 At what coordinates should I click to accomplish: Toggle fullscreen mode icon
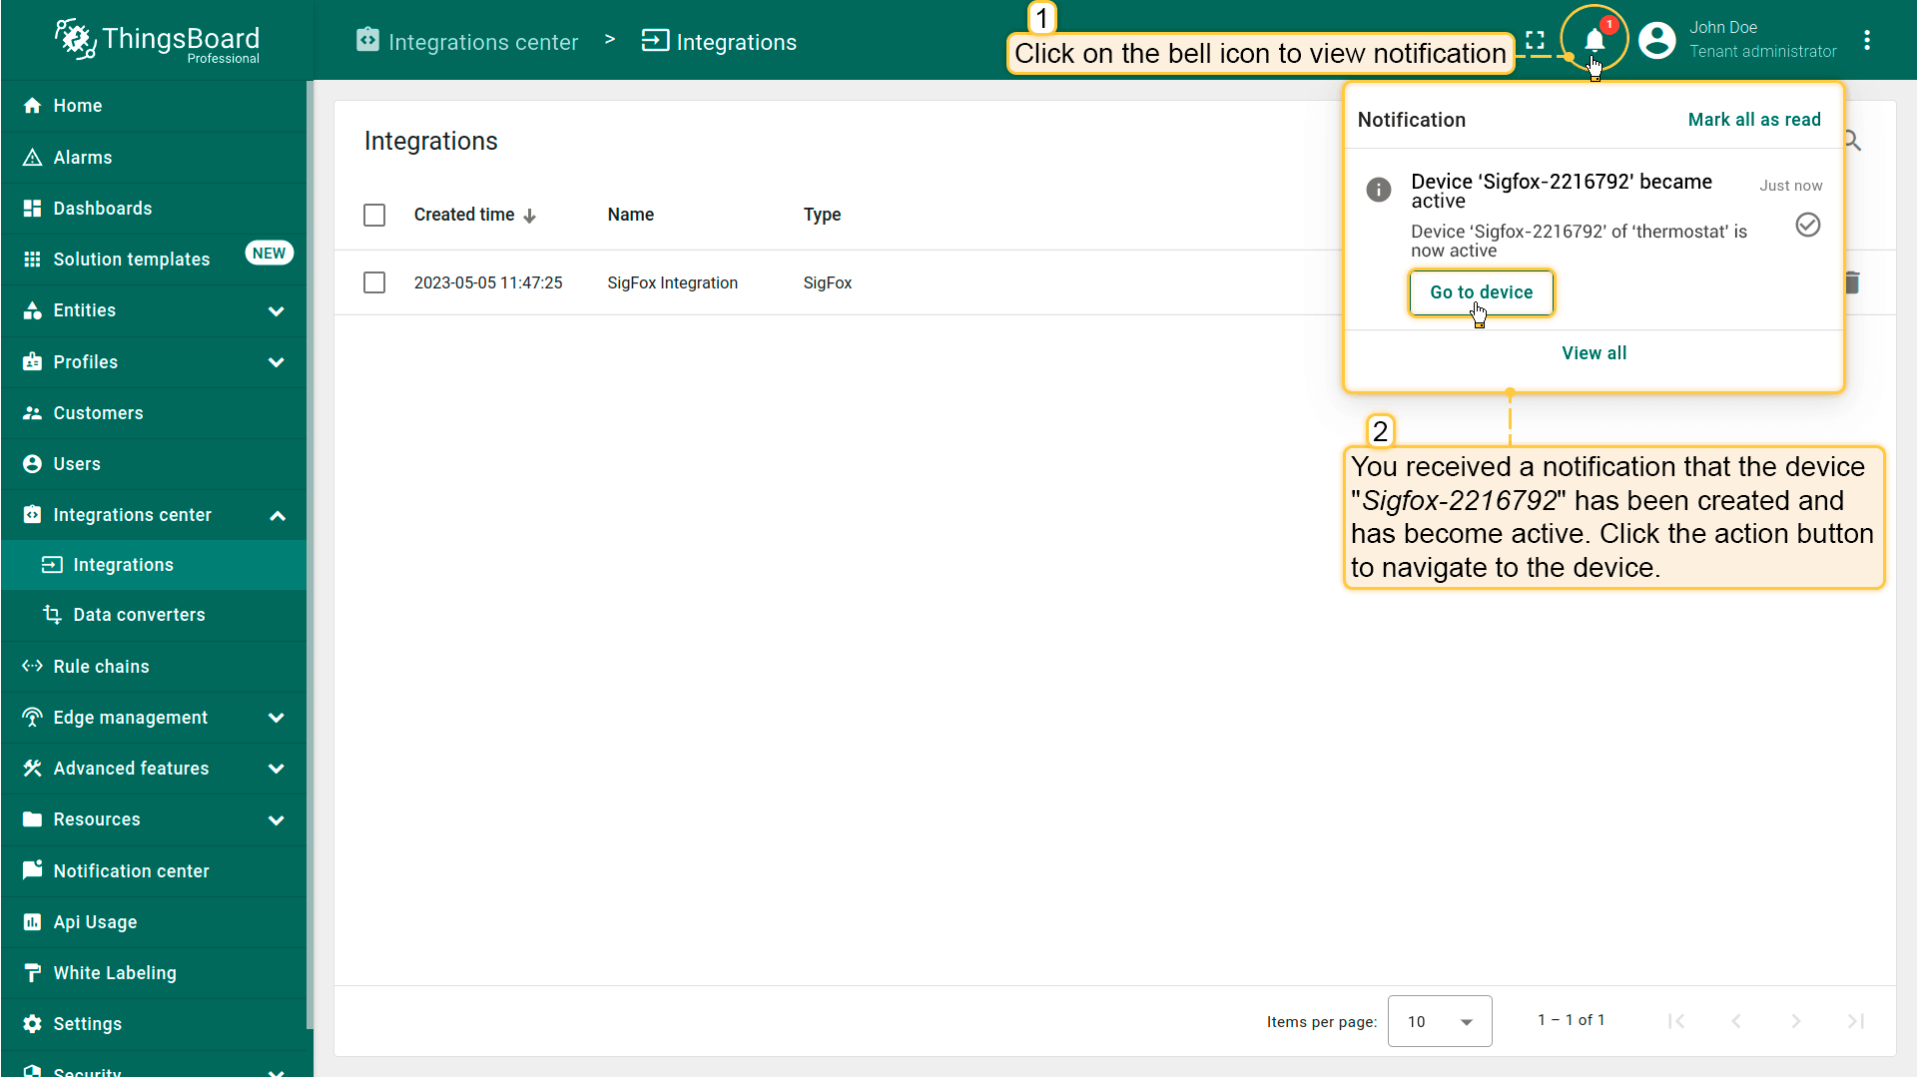[1535, 40]
